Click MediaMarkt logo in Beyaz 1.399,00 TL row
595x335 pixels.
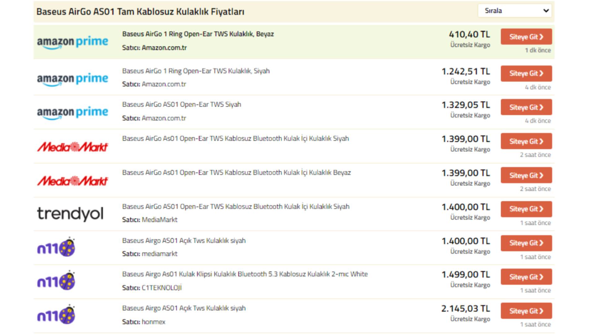(x=73, y=181)
